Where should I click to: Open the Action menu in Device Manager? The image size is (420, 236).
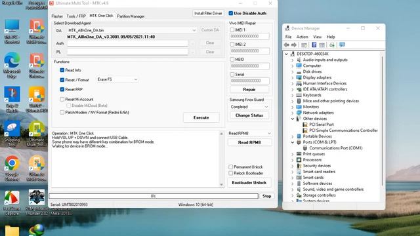click(302, 37)
